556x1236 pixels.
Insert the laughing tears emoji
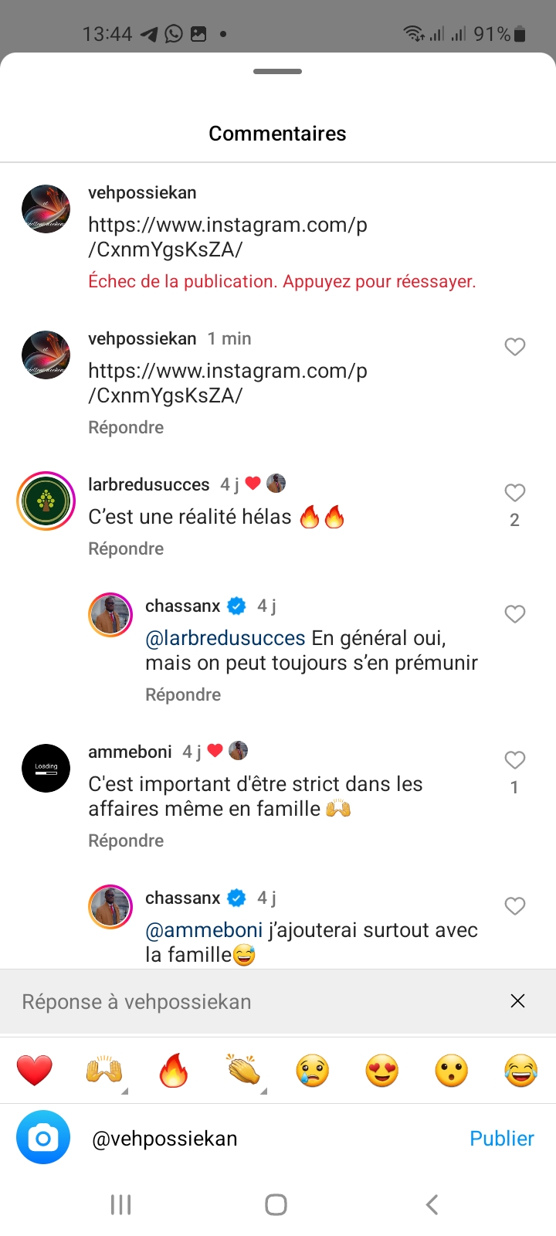point(520,1071)
